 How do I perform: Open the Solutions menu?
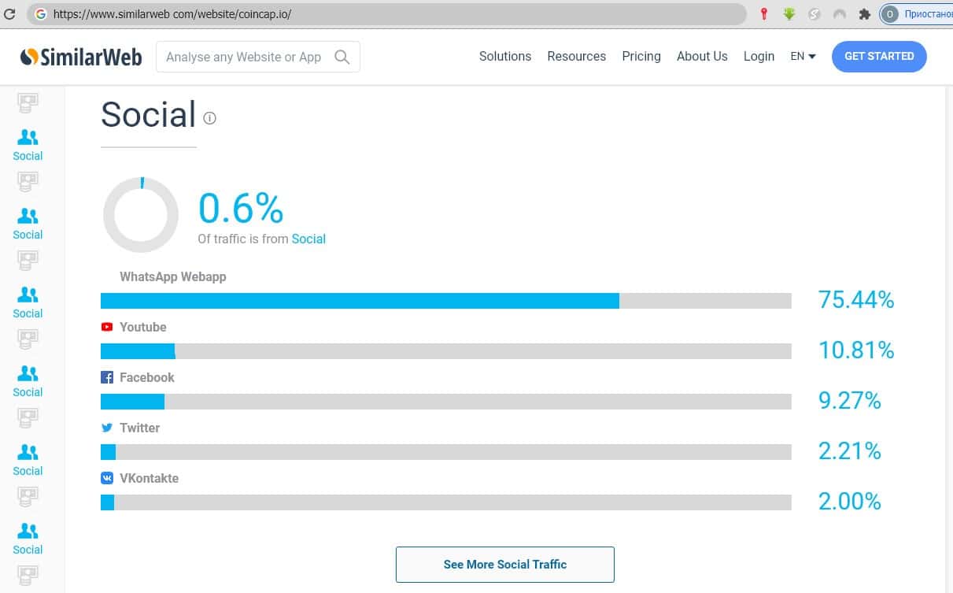pos(505,57)
